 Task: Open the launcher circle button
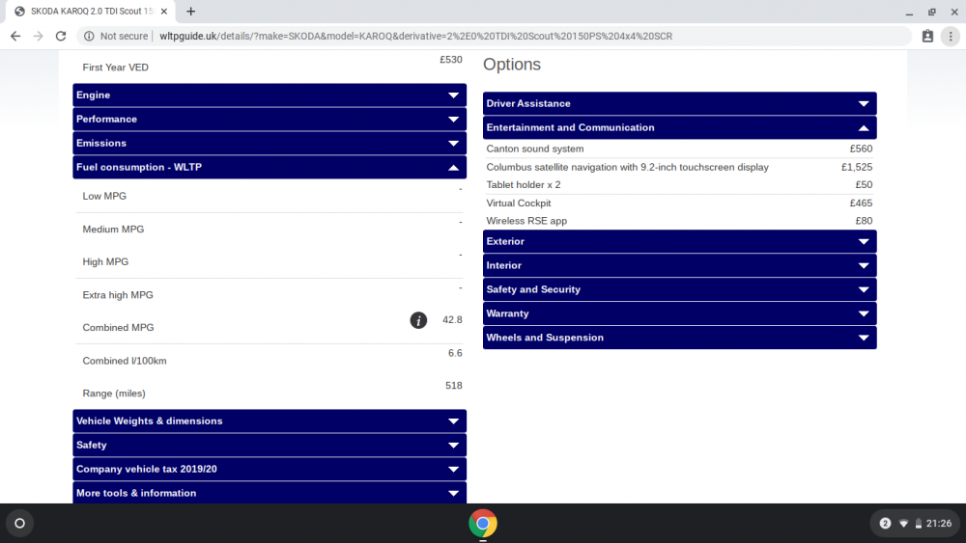click(19, 524)
